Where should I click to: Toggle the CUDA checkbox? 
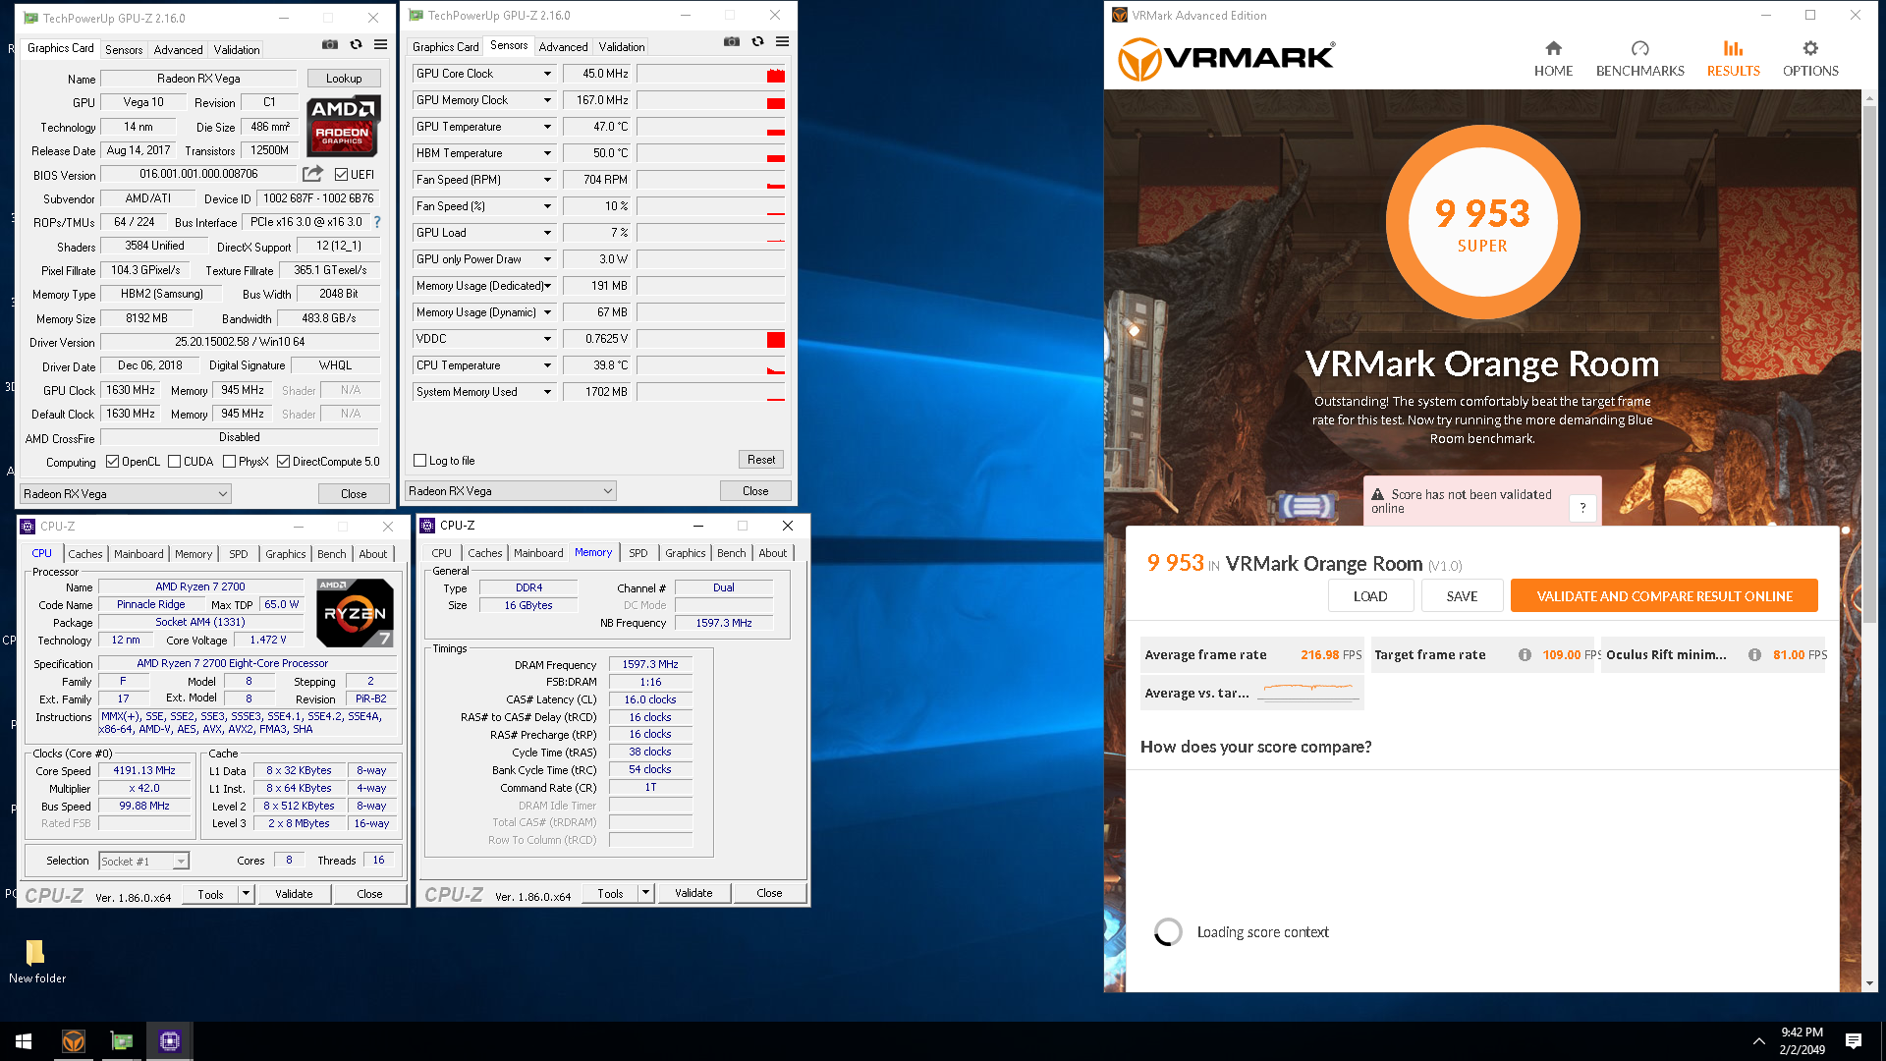pyautogui.click(x=174, y=462)
